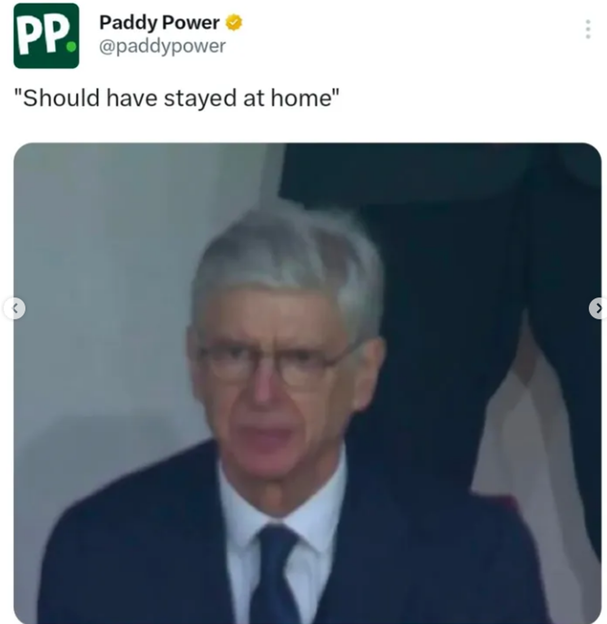This screenshot has height=624, width=607.
Task: Click the previous-slide chevron on the image
Action: 15,308
